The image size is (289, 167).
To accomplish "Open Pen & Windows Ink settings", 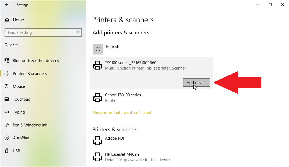I will click(x=30, y=125).
